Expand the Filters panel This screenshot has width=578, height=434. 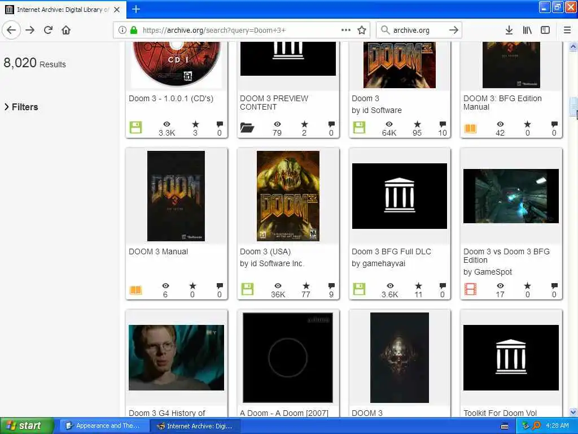(x=21, y=107)
